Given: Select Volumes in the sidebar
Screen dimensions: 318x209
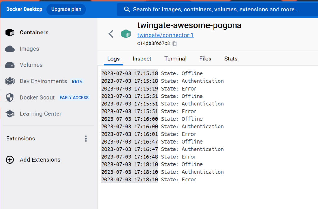Looking at the screenshot, I should pos(31,65).
